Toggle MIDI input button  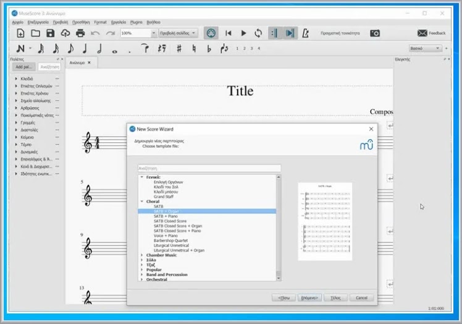tap(211, 33)
